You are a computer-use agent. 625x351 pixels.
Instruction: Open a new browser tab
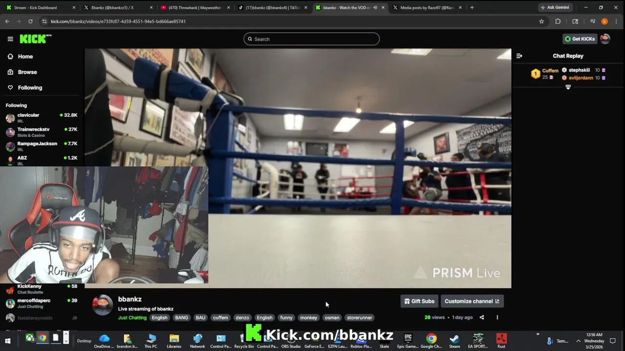pos(472,8)
